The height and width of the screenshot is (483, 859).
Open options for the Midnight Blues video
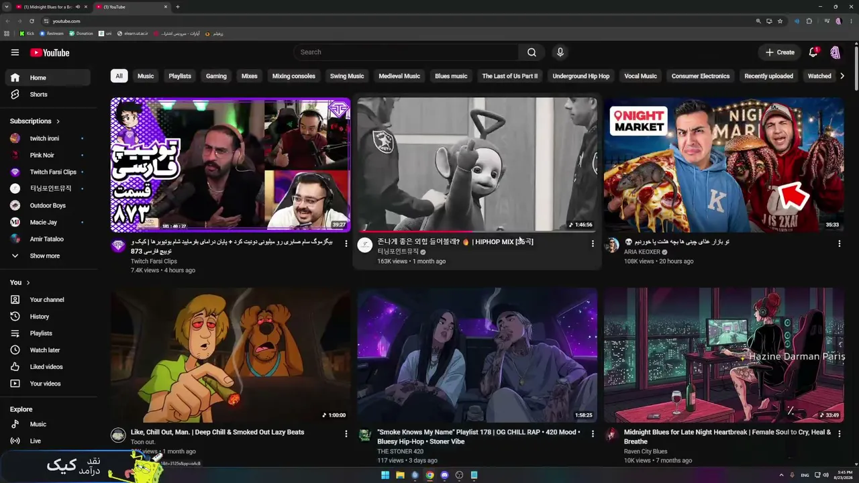pos(839,434)
